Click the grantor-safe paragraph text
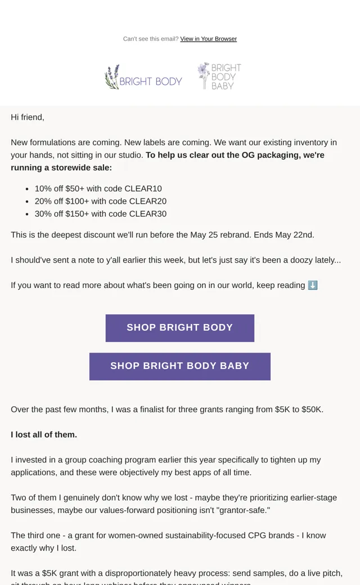Viewport: 360px width, 585px height. pyautogui.click(x=174, y=503)
